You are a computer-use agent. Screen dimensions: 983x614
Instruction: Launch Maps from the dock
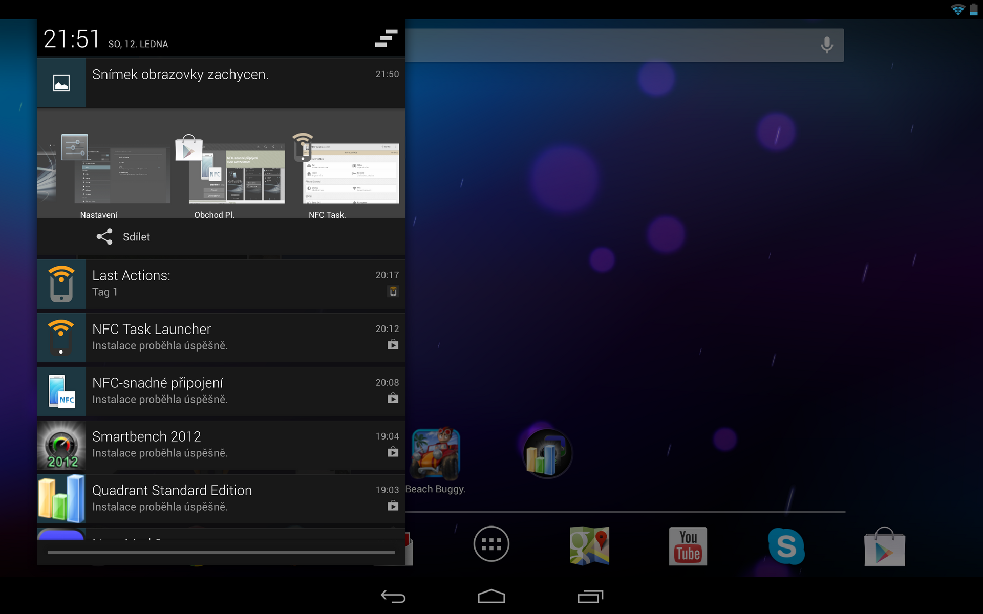point(589,544)
